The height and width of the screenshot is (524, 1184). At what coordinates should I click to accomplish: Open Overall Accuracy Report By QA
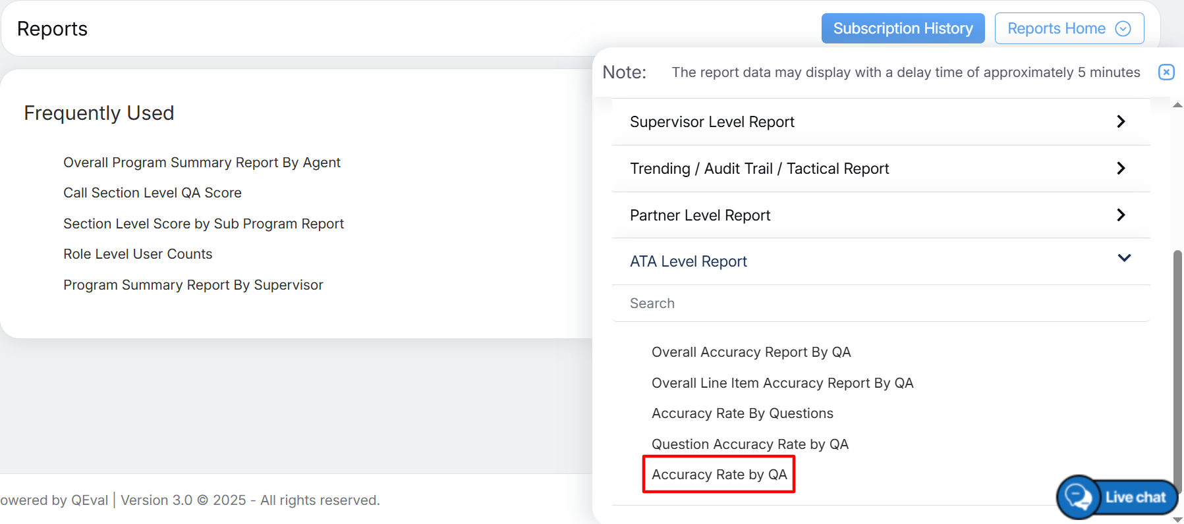750,352
